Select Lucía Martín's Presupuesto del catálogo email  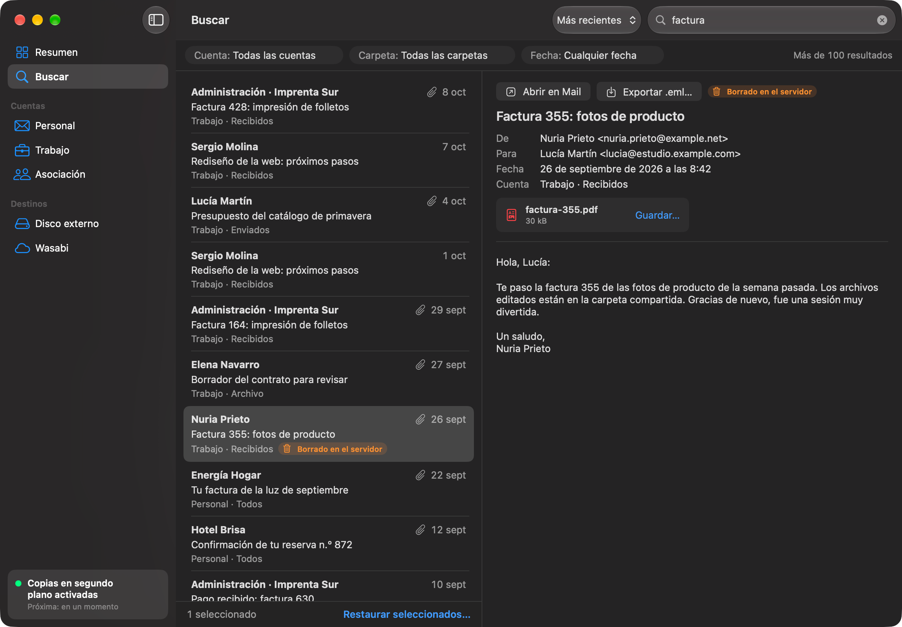pyautogui.click(x=328, y=215)
